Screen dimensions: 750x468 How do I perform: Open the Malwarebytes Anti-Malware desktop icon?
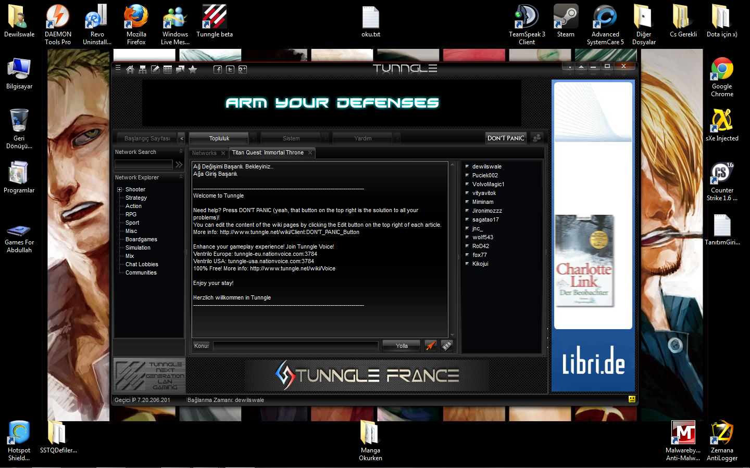coord(683,441)
